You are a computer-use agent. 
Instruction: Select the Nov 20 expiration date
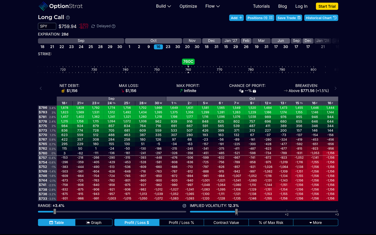coord(187,47)
